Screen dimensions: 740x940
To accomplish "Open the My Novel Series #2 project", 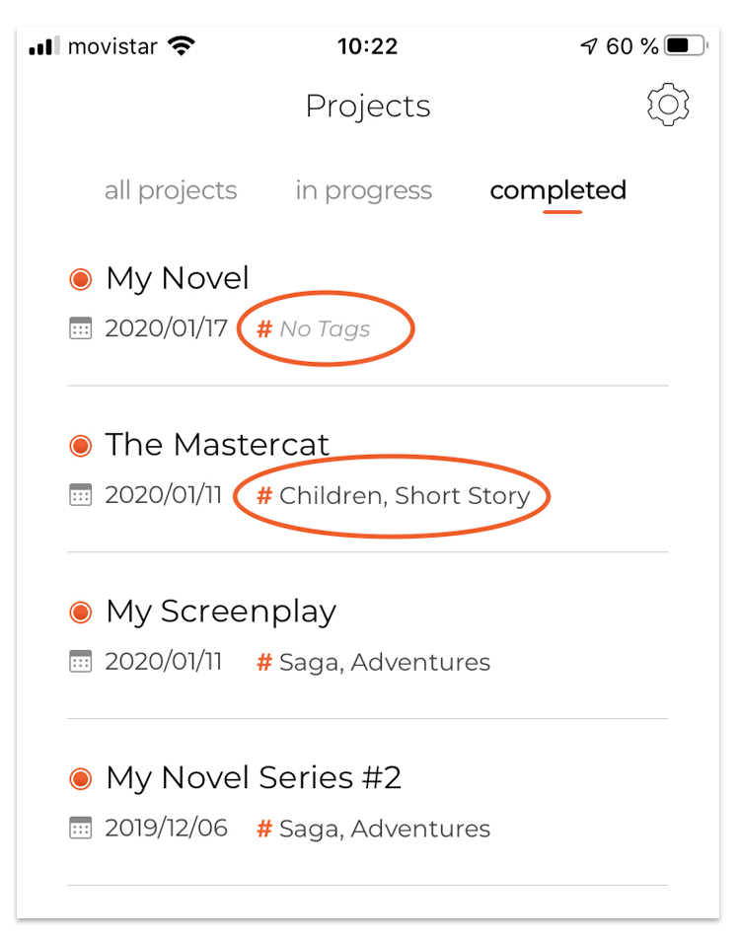I will coord(253,778).
